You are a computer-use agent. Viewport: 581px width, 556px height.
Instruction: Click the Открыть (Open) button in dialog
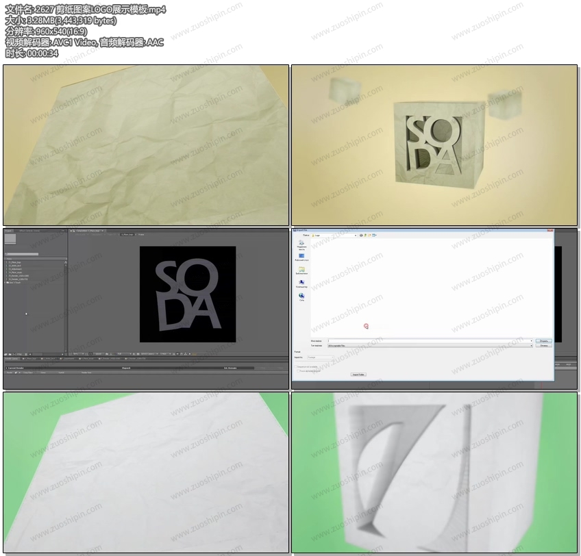pyautogui.click(x=543, y=340)
